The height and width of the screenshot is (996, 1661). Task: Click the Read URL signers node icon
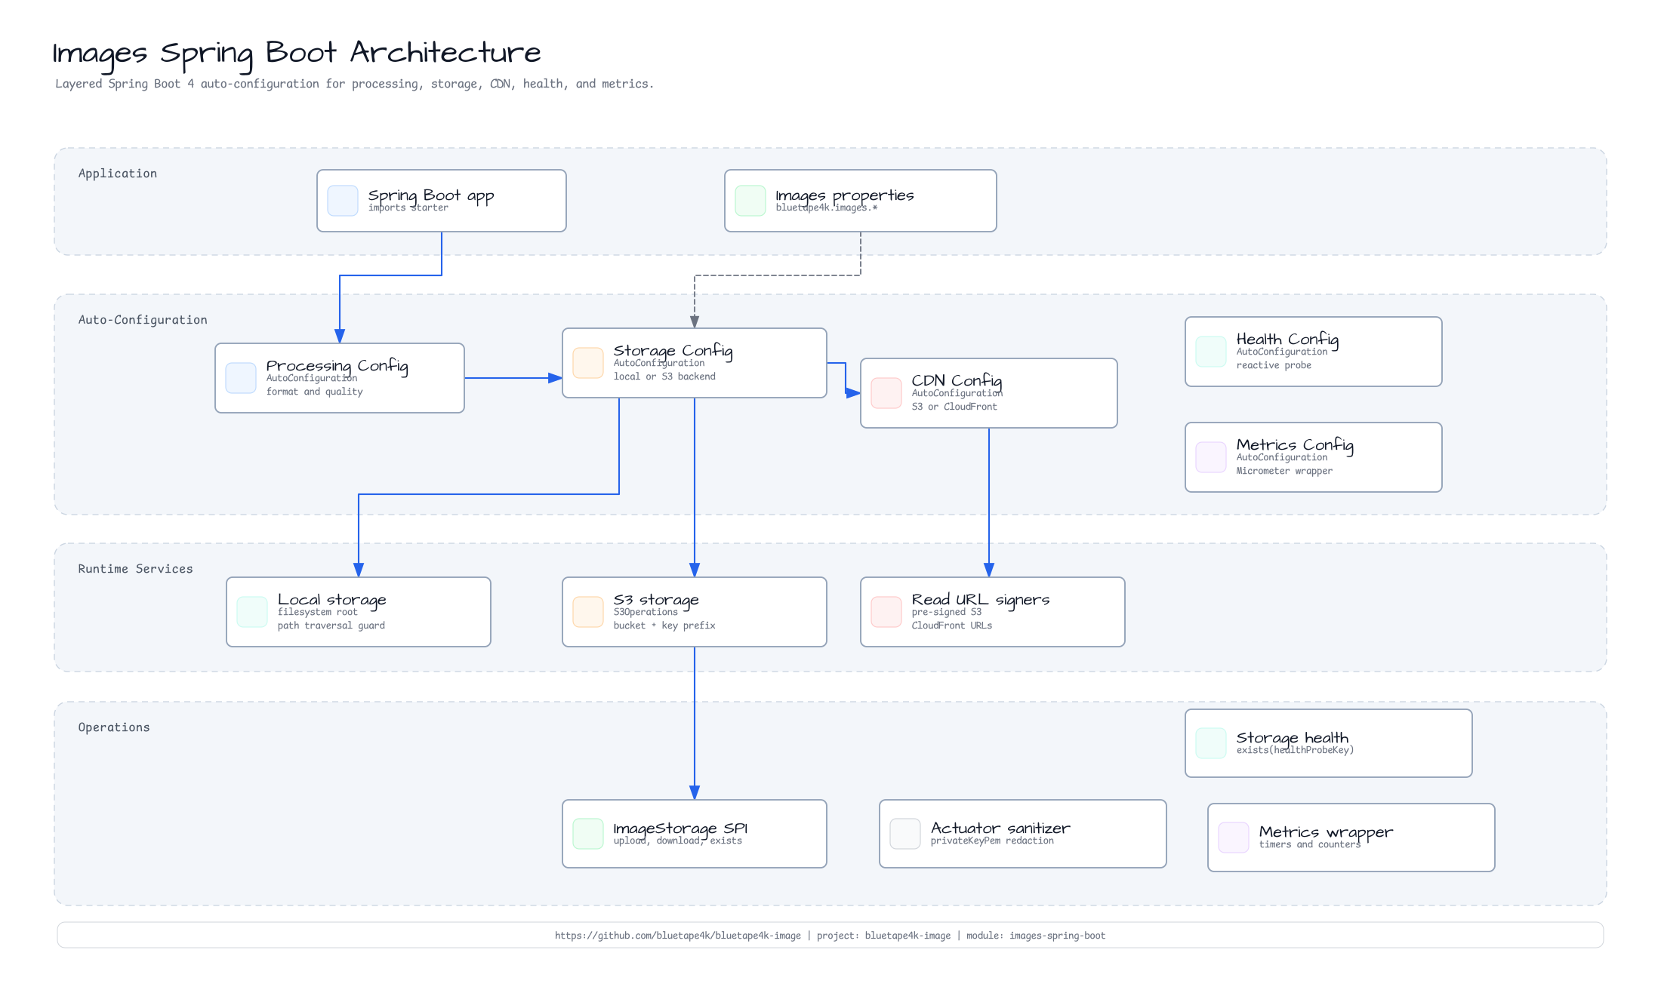[886, 612]
